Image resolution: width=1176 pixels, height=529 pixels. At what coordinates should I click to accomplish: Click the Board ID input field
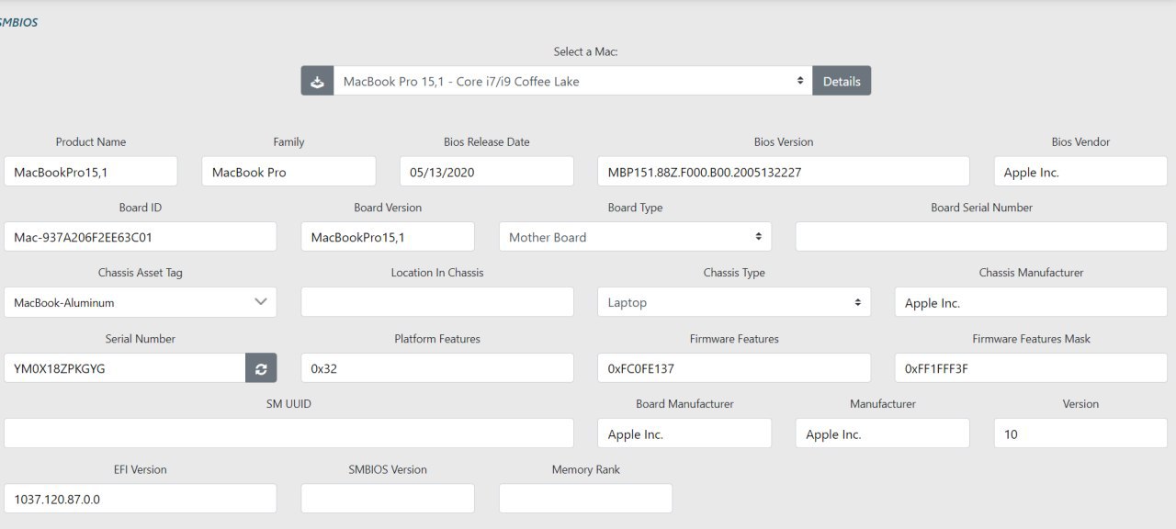click(x=141, y=237)
